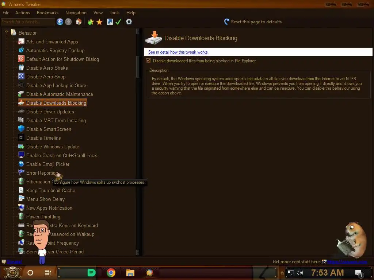The image size is (374, 280).
Task: Click the Power Throttling icon
Action: [x=21, y=217]
